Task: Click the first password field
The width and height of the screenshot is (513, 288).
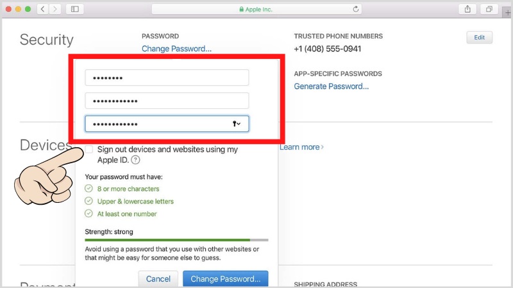Action: (167, 77)
